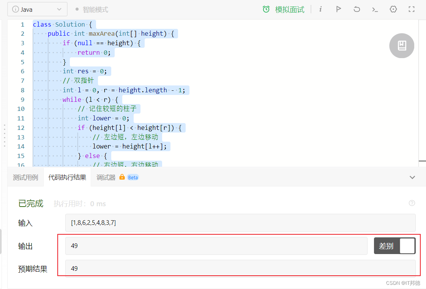This screenshot has width=426, height=289.
Task: Reset code with the undo arrow icon
Action: tap(357, 9)
